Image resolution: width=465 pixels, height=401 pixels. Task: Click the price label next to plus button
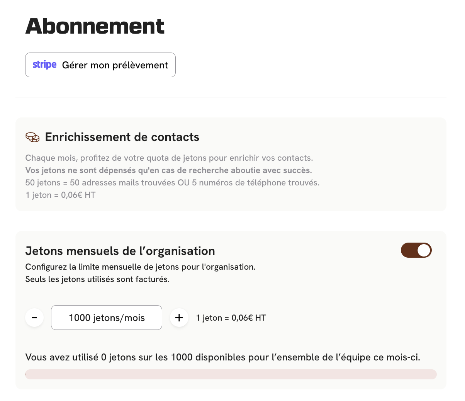(x=231, y=318)
